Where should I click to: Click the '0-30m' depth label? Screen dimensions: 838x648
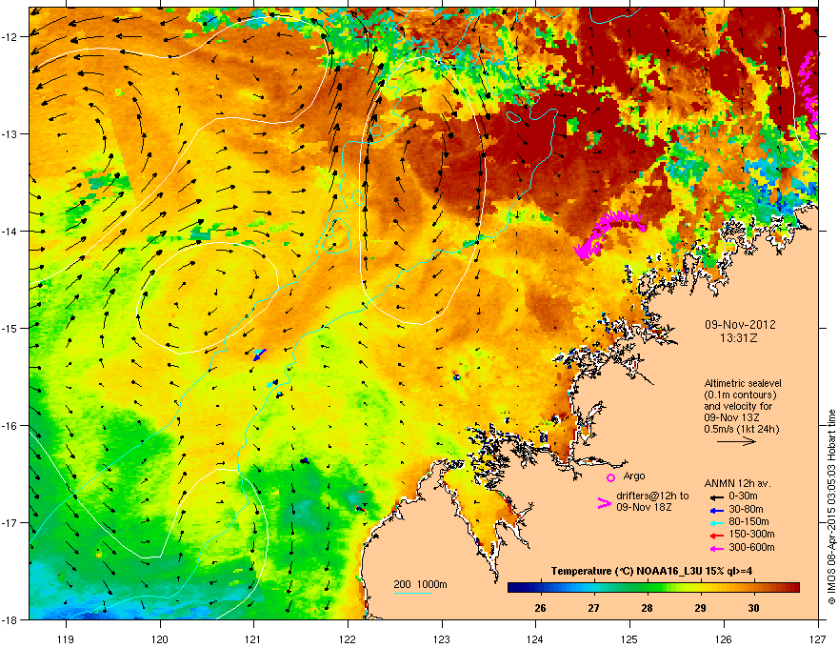pyautogui.click(x=744, y=496)
